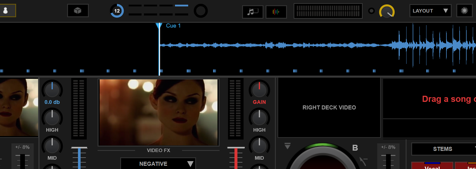This screenshot has width=476, height=169.
Task: Click the right deck HIGH knob
Action: pos(259,118)
